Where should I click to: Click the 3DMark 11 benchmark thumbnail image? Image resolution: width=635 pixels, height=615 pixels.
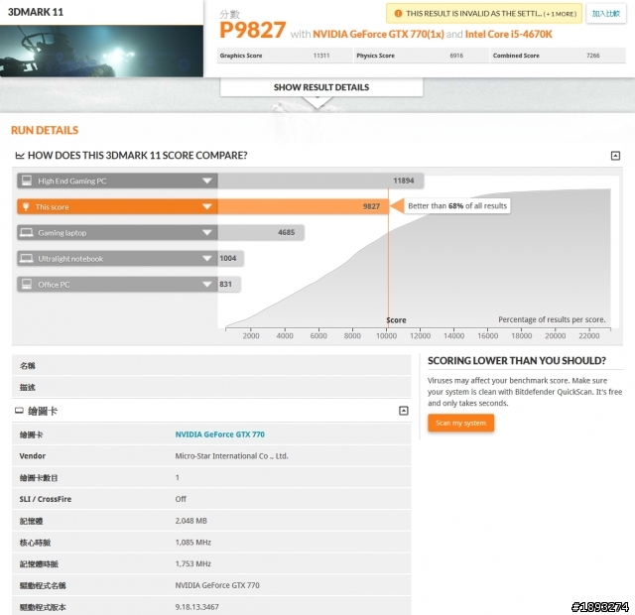[x=101, y=51]
